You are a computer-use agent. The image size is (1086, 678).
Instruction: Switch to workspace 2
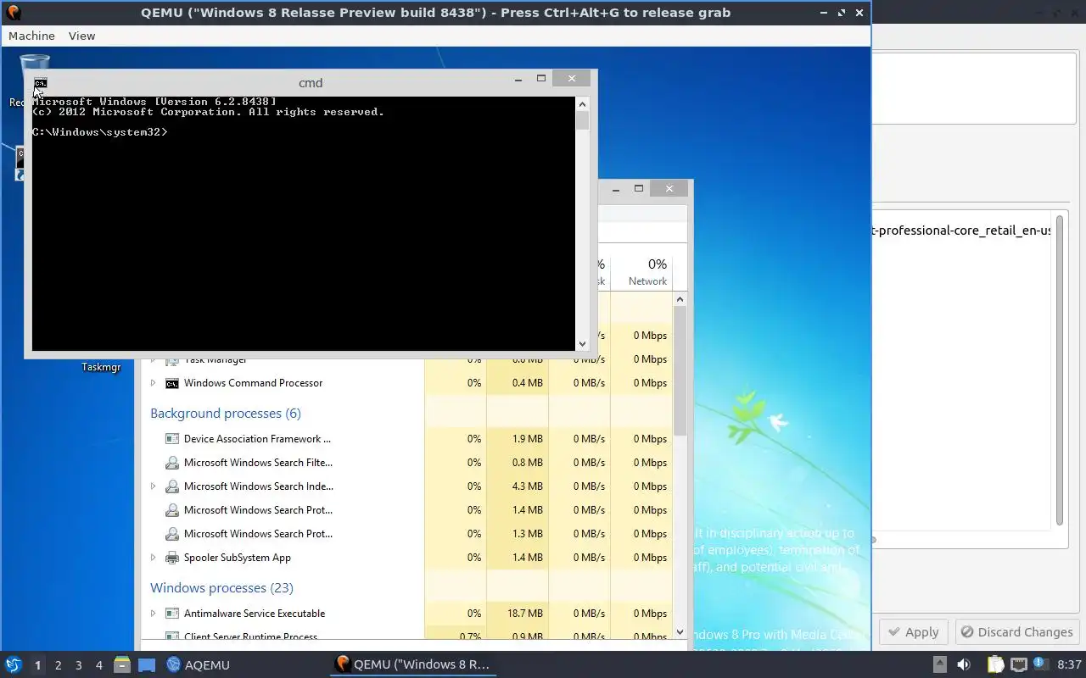click(58, 665)
